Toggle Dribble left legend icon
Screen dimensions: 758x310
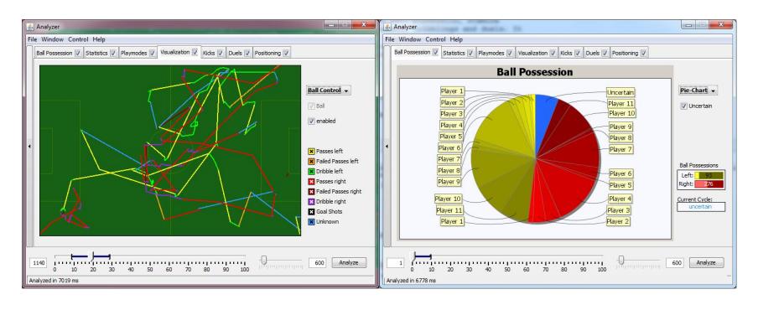click(311, 172)
